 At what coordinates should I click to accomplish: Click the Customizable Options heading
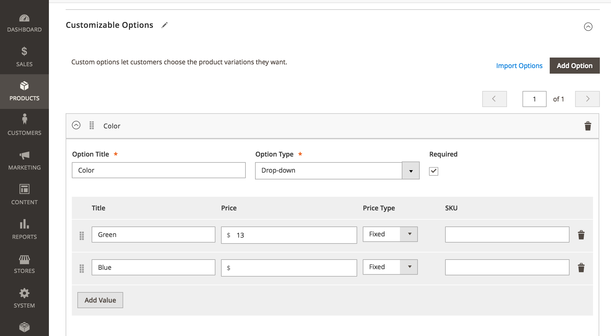[110, 25]
